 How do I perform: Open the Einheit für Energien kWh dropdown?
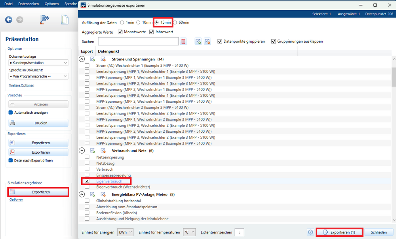click(126, 232)
